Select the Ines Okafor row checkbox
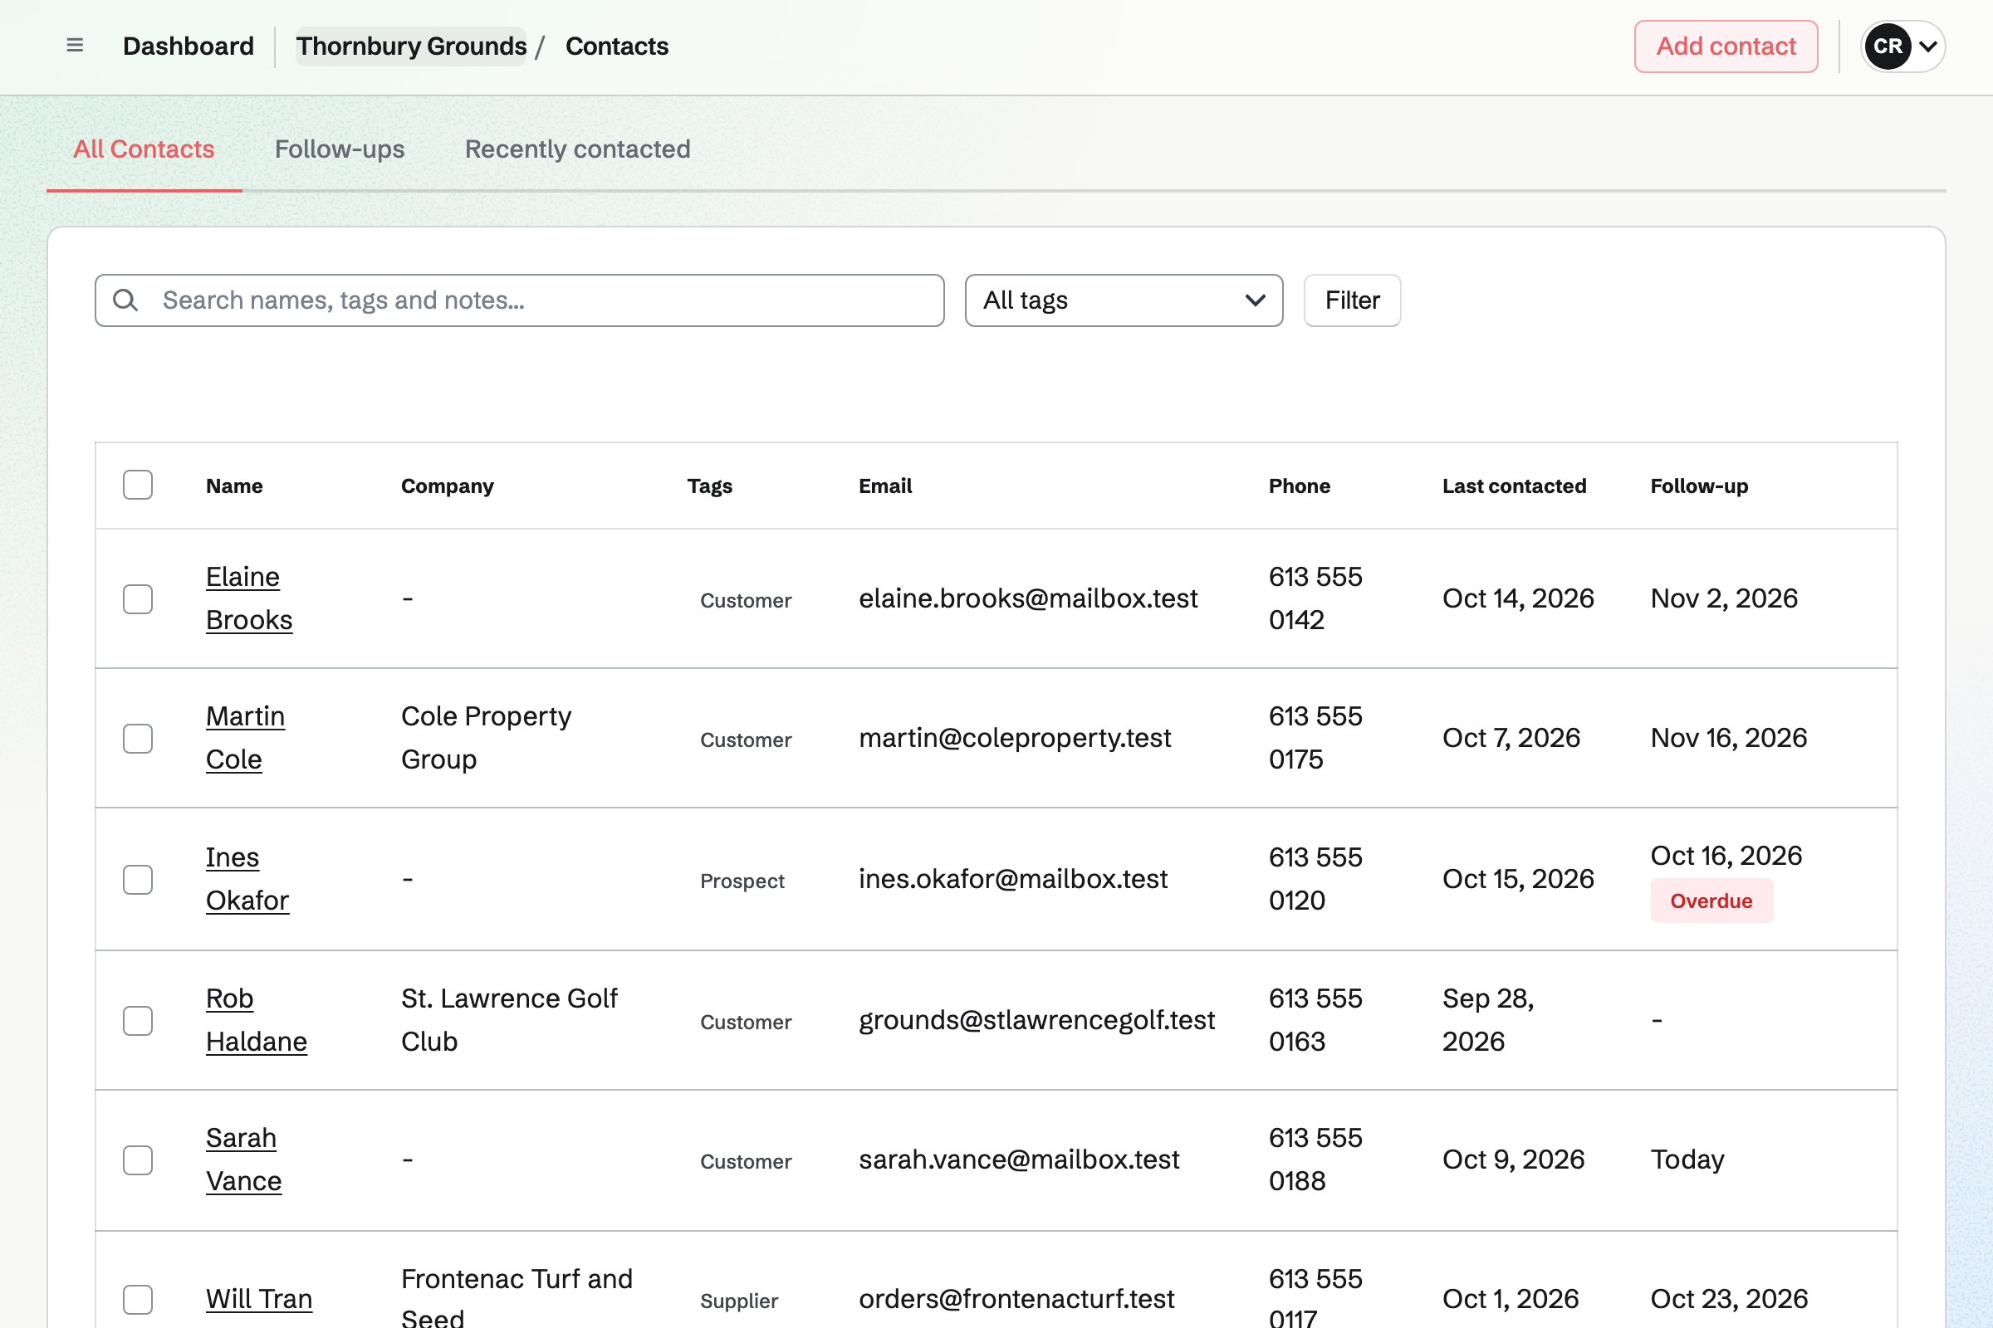 click(137, 879)
